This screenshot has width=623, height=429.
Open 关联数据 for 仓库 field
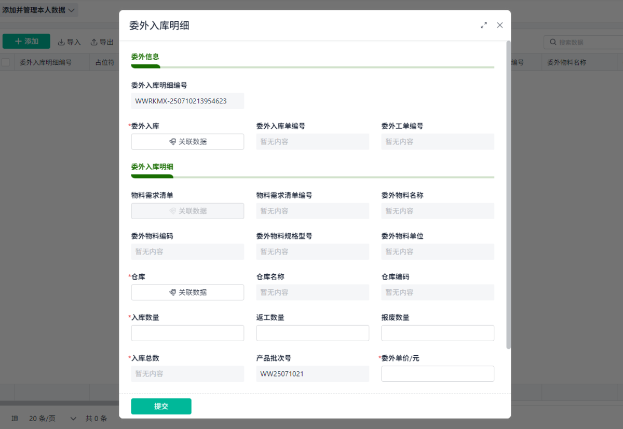click(x=187, y=292)
